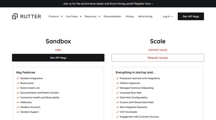The height and width of the screenshot is (120, 216).
Task: Click the checkmark beside Increased Sync Rate
Action: [117, 93]
